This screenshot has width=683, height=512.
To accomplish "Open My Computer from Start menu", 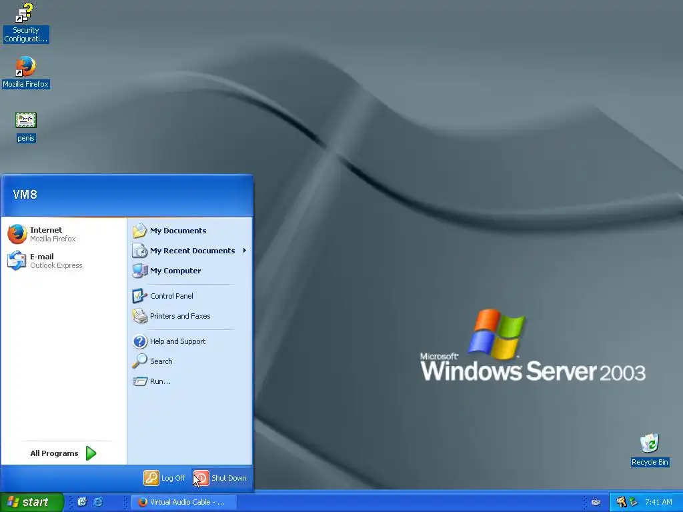I will click(190, 271).
